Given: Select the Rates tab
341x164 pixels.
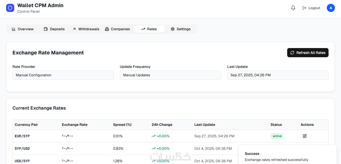Looking at the screenshot, I should 149,29.
